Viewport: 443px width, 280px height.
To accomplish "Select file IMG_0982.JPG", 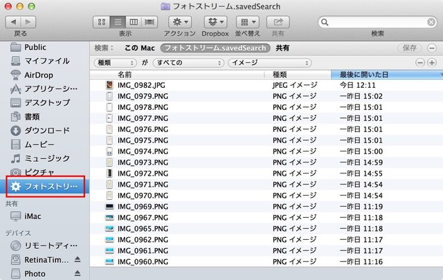I will click(x=145, y=84).
